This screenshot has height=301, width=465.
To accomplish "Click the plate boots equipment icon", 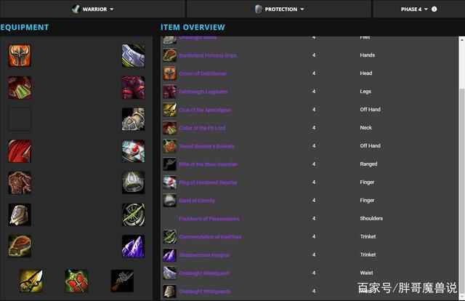I will point(134,120).
